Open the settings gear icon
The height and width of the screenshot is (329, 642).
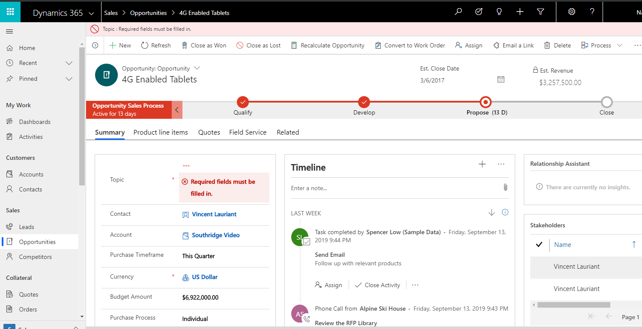click(x=572, y=12)
